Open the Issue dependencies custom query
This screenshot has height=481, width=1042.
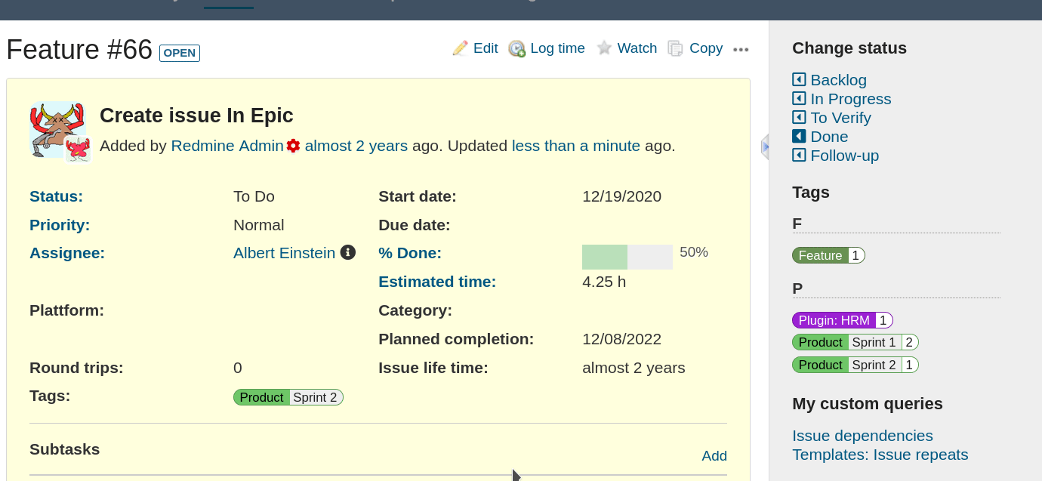[862, 436]
